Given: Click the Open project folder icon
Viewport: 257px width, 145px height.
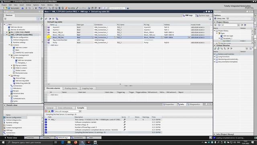Looking at the screenshot, I should (x=6, y=8).
